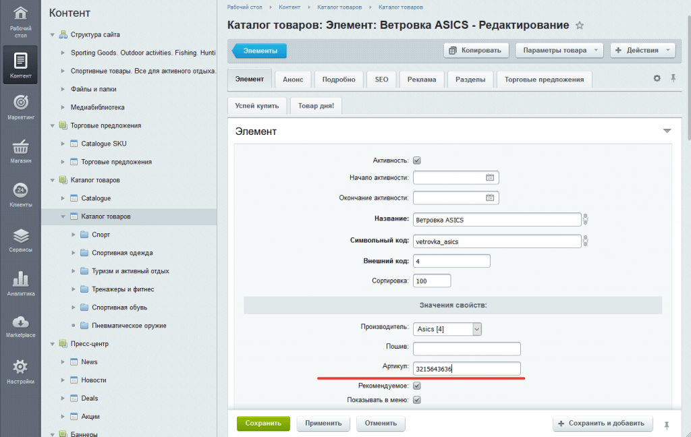Open calendar for Окончание активности

point(490,198)
